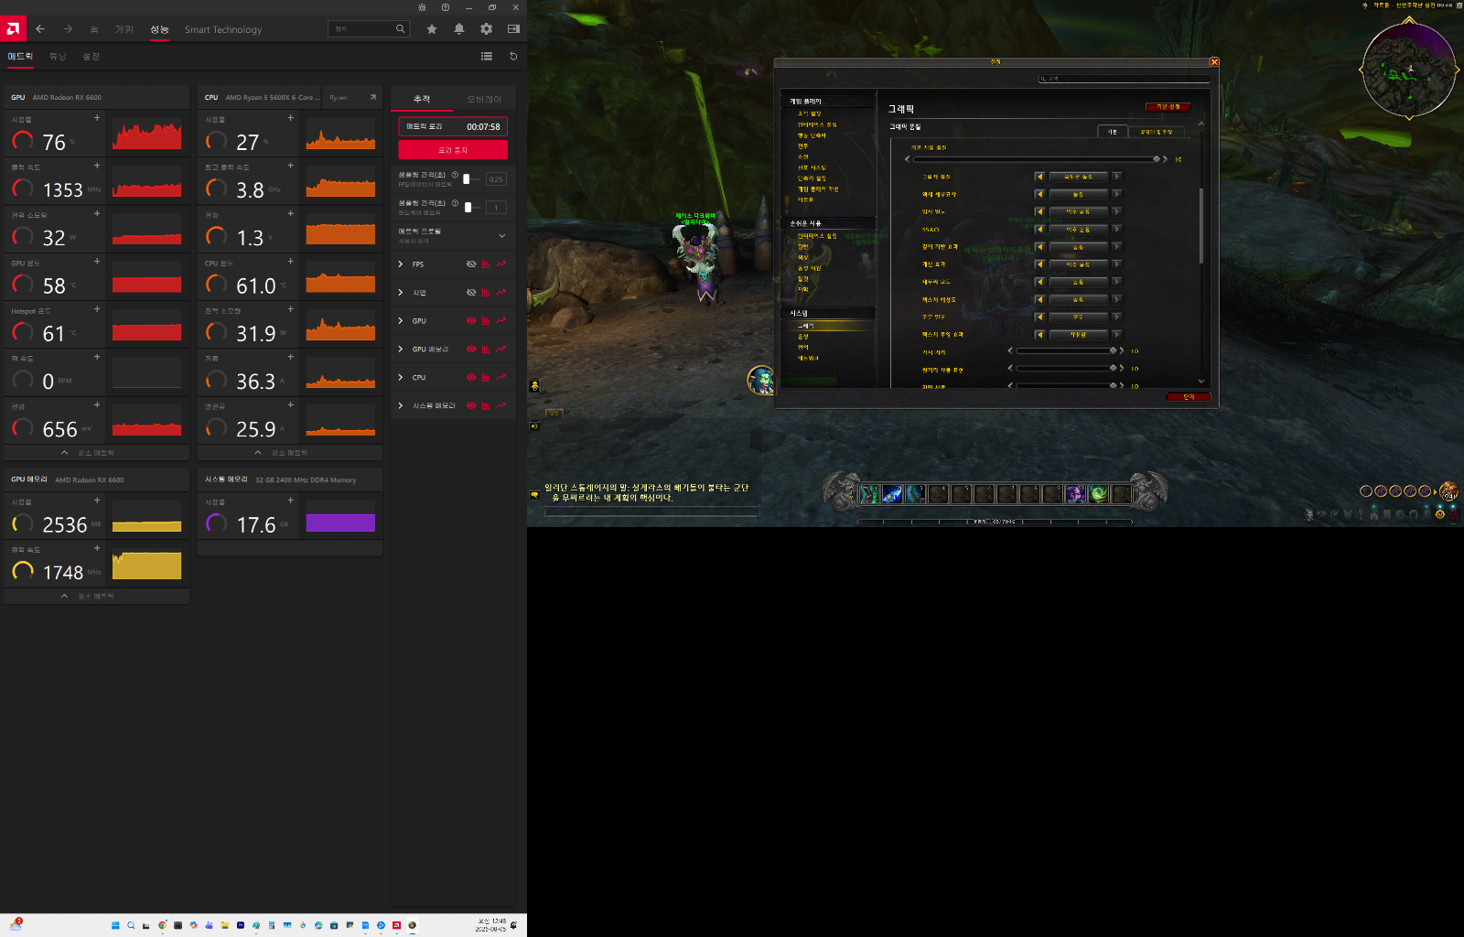The height and width of the screenshot is (937, 1464).
Task: Open the Smart Technology tab
Action: click(223, 29)
